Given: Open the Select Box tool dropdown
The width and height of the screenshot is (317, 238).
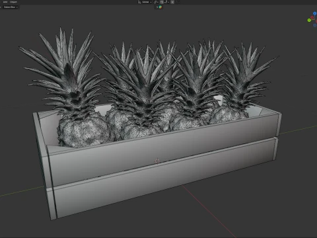Looking at the screenshot, I should point(11,7).
